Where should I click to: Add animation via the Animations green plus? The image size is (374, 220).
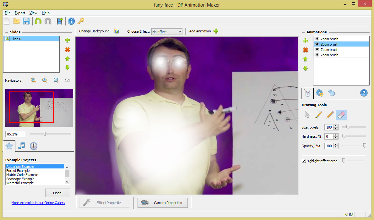[x=305, y=41]
